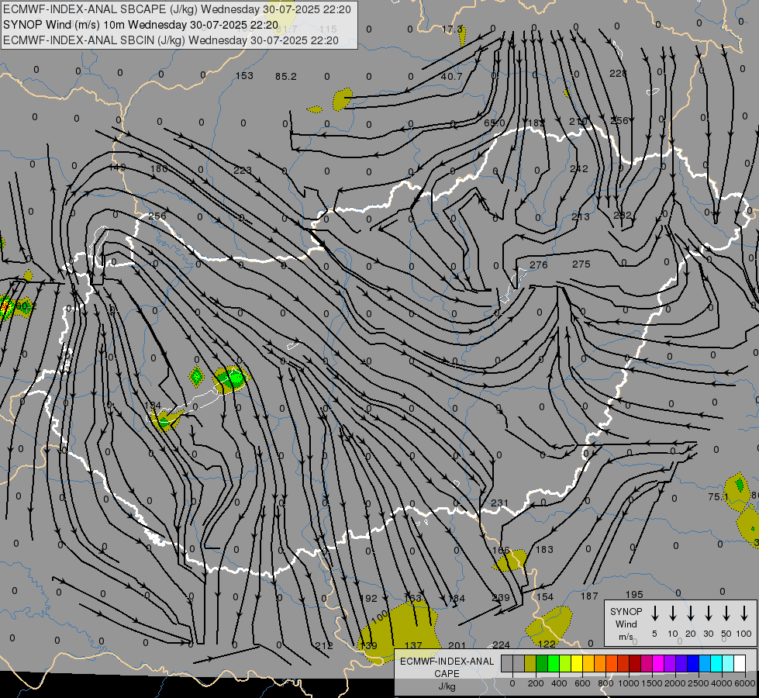Click map value 213

(x=581, y=216)
